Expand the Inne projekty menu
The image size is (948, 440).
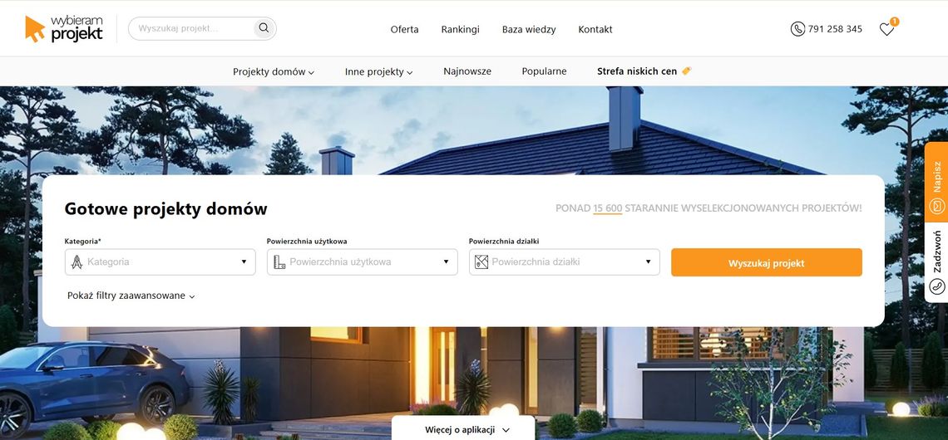tap(379, 71)
